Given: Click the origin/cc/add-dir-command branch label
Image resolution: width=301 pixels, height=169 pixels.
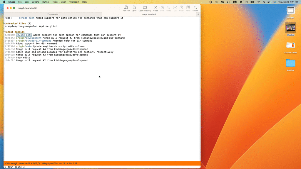Looking at the screenshot, I should [x=34, y=40].
